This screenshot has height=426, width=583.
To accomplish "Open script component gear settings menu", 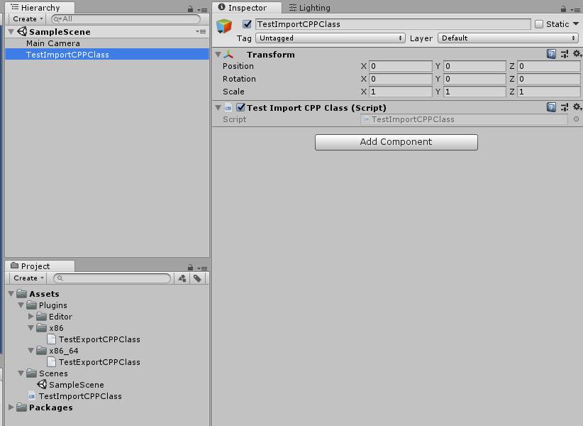I will (x=577, y=107).
